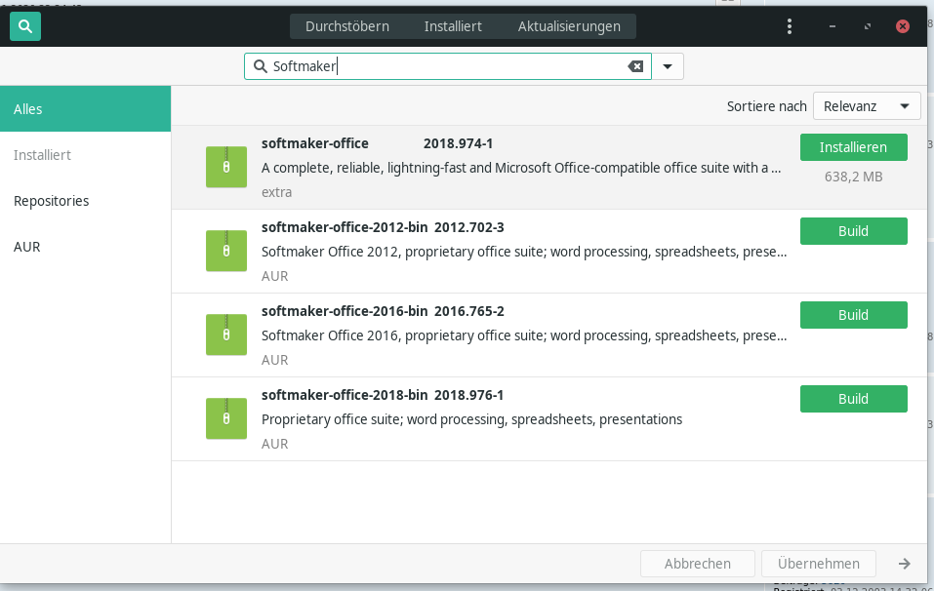Click the Übernehmen button

point(819,564)
